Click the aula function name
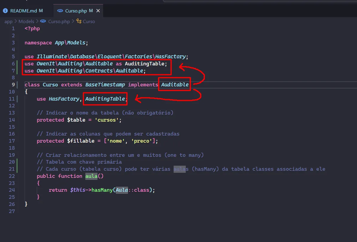Viewport: 357px width, 242px height. [x=91, y=176]
